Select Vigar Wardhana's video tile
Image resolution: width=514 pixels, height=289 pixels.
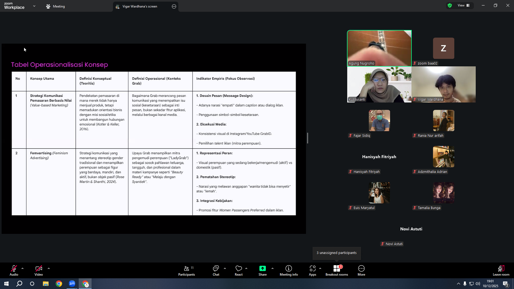pyautogui.click(x=444, y=84)
